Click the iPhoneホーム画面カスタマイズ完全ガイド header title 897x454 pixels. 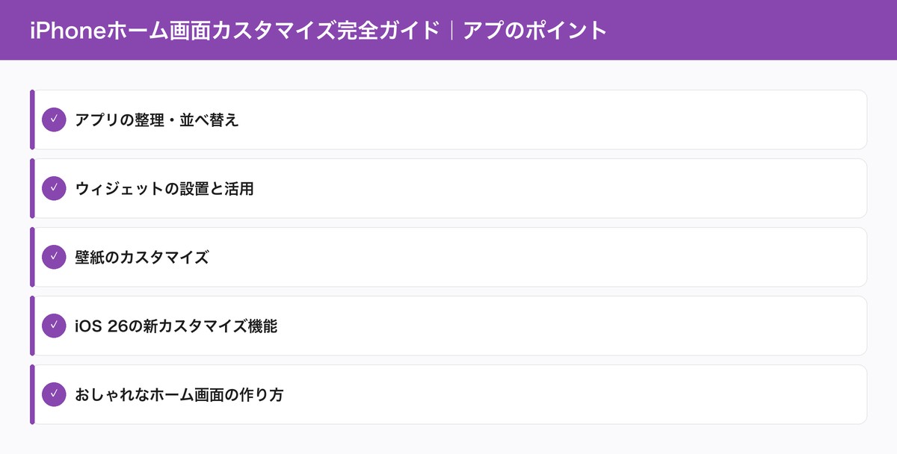tap(235, 31)
